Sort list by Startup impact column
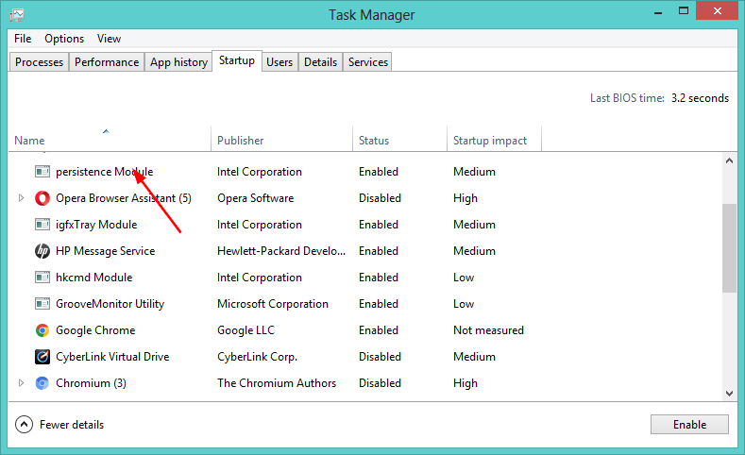Image resolution: width=745 pixels, height=455 pixels. (490, 141)
